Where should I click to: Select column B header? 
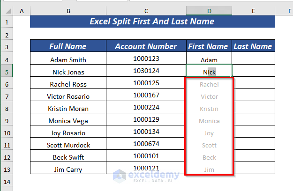click(x=68, y=10)
